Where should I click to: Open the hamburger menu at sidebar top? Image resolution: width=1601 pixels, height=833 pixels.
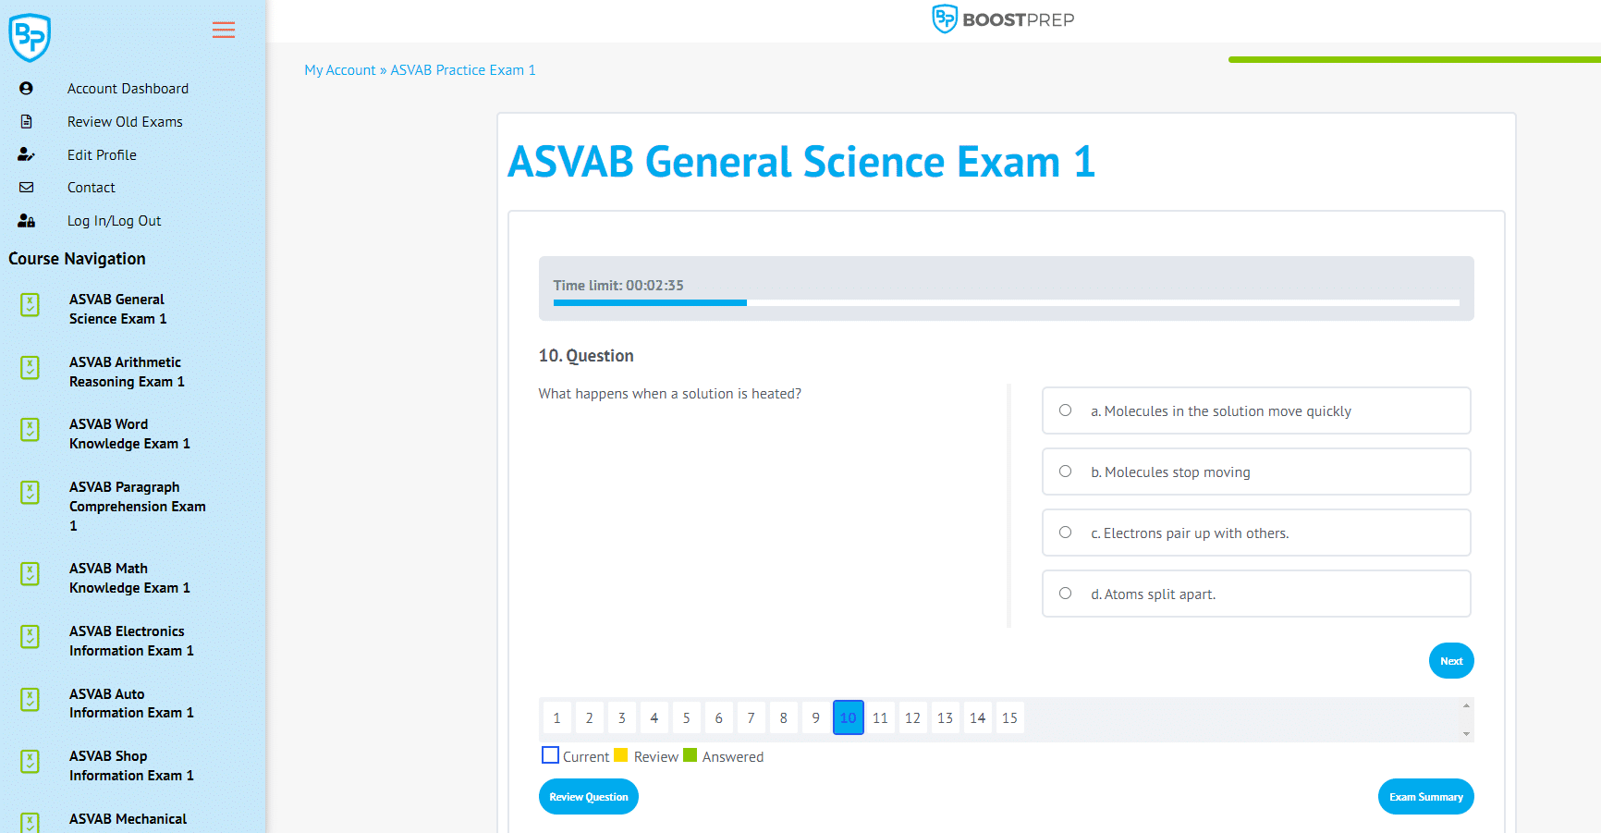pos(223,30)
